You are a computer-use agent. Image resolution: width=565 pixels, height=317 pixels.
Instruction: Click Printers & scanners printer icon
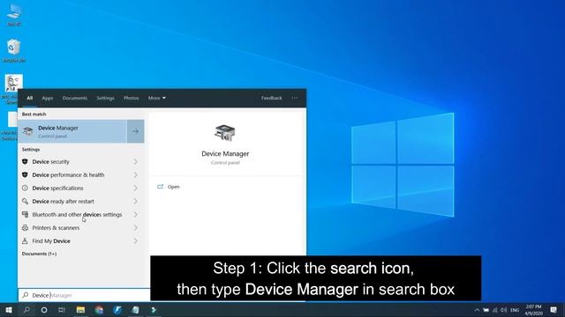[25, 228]
